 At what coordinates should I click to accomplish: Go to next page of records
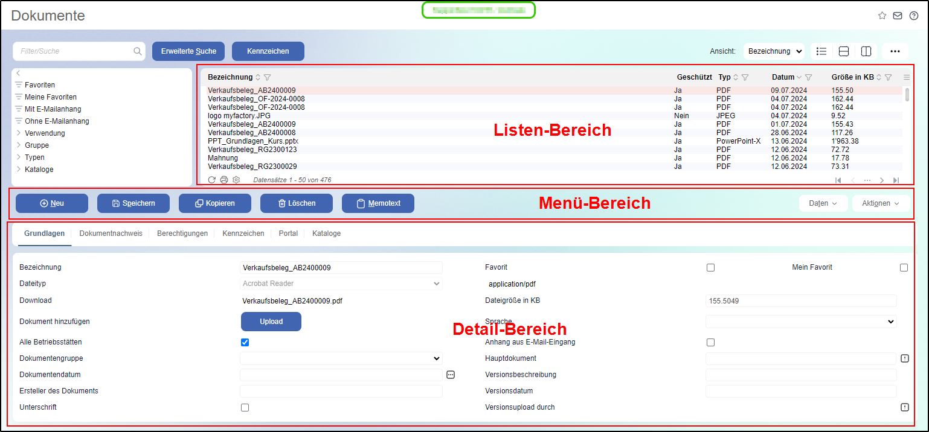pos(882,180)
